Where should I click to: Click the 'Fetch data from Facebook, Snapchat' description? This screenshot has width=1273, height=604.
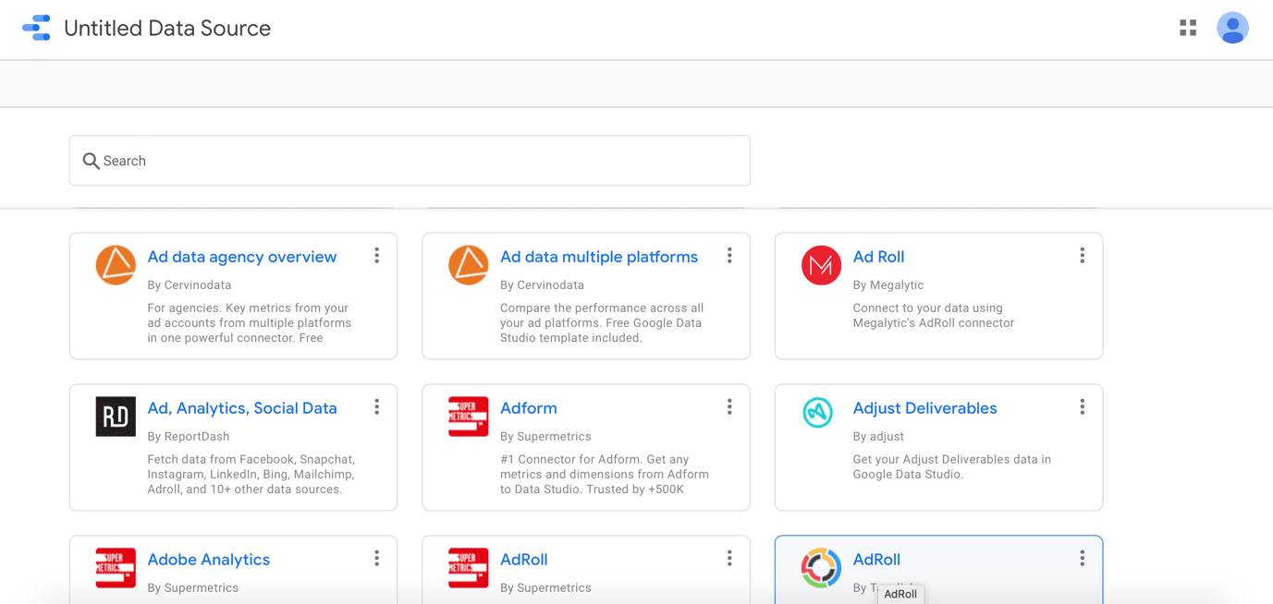(251, 475)
